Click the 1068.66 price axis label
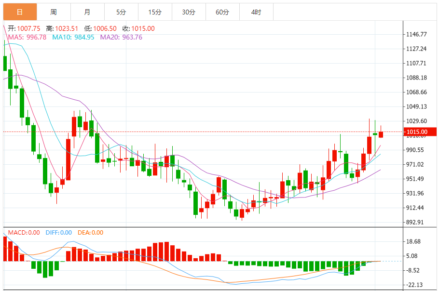 point(417,92)
